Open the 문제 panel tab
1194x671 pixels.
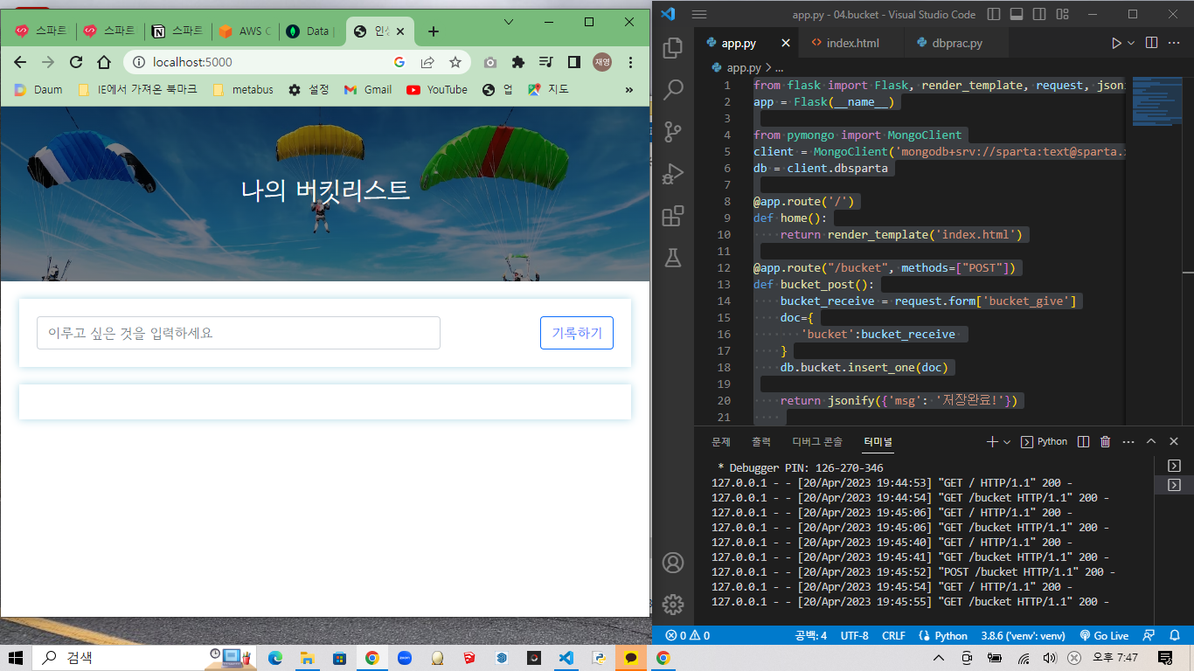pyautogui.click(x=721, y=442)
